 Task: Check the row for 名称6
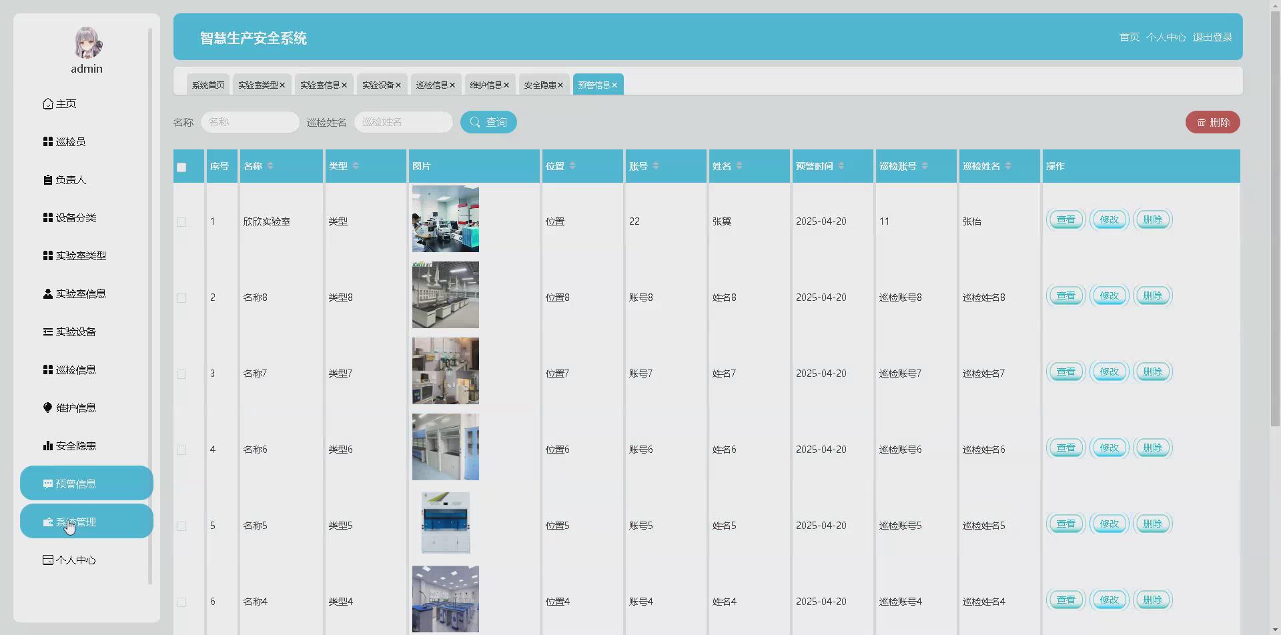point(181,450)
